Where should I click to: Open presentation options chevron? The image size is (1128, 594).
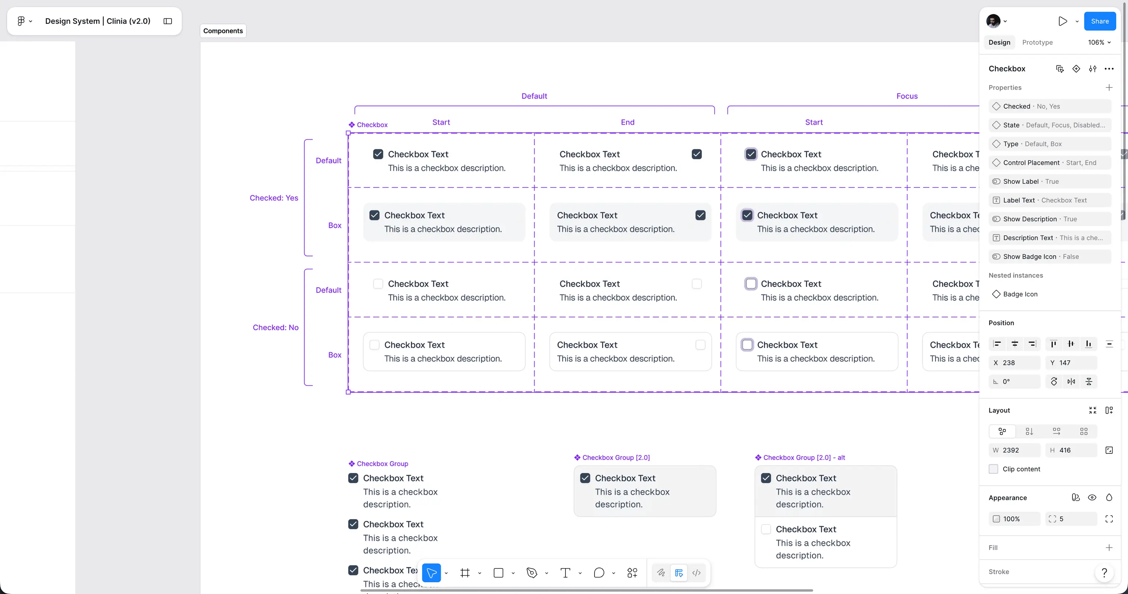pyautogui.click(x=1077, y=21)
